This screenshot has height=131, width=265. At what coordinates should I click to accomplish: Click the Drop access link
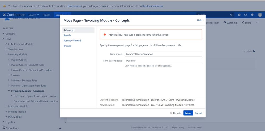(x=74, y=6)
